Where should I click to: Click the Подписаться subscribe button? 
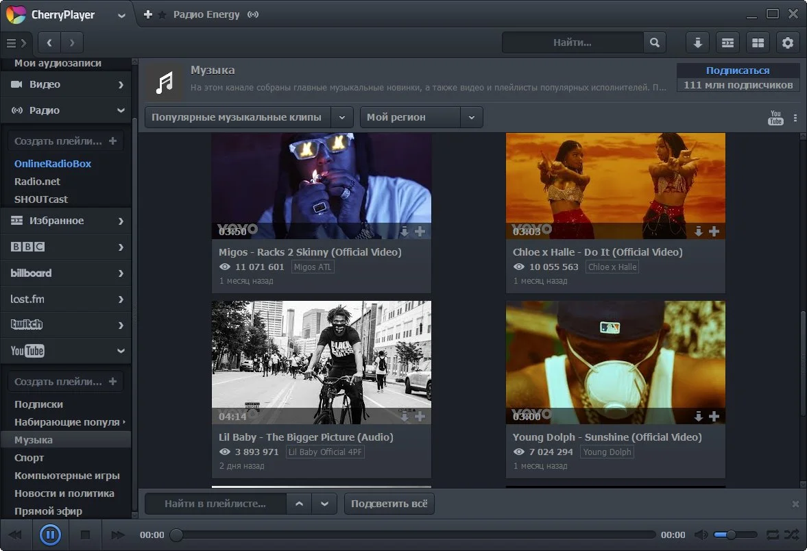[x=738, y=71]
